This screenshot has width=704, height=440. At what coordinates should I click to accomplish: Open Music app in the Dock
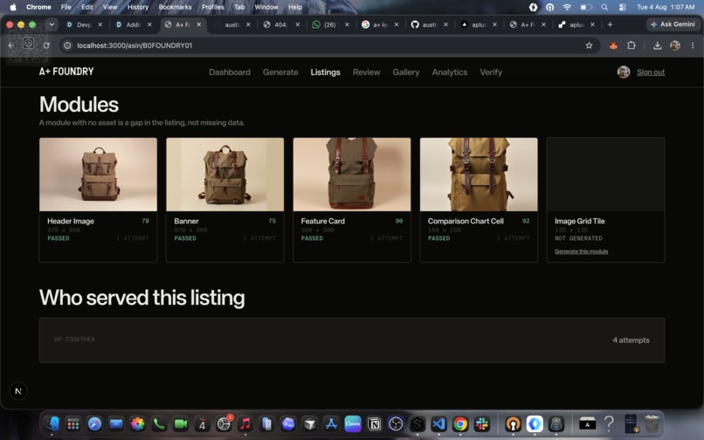(245, 423)
